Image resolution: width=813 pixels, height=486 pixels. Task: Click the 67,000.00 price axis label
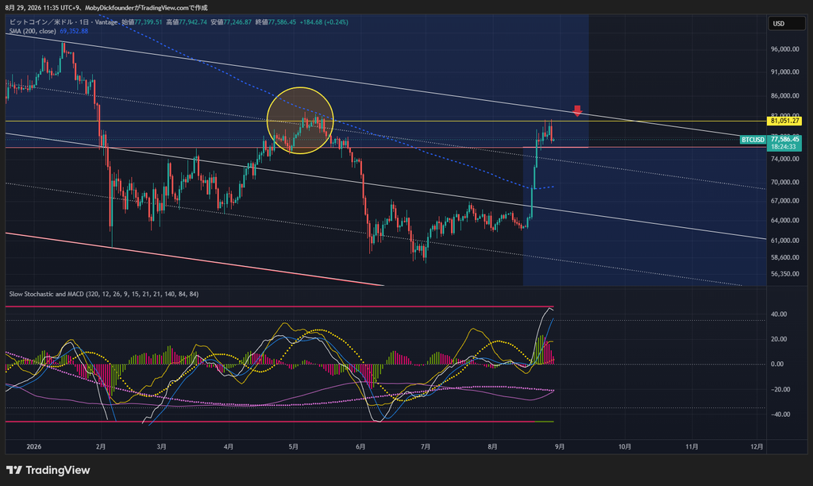coord(785,201)
